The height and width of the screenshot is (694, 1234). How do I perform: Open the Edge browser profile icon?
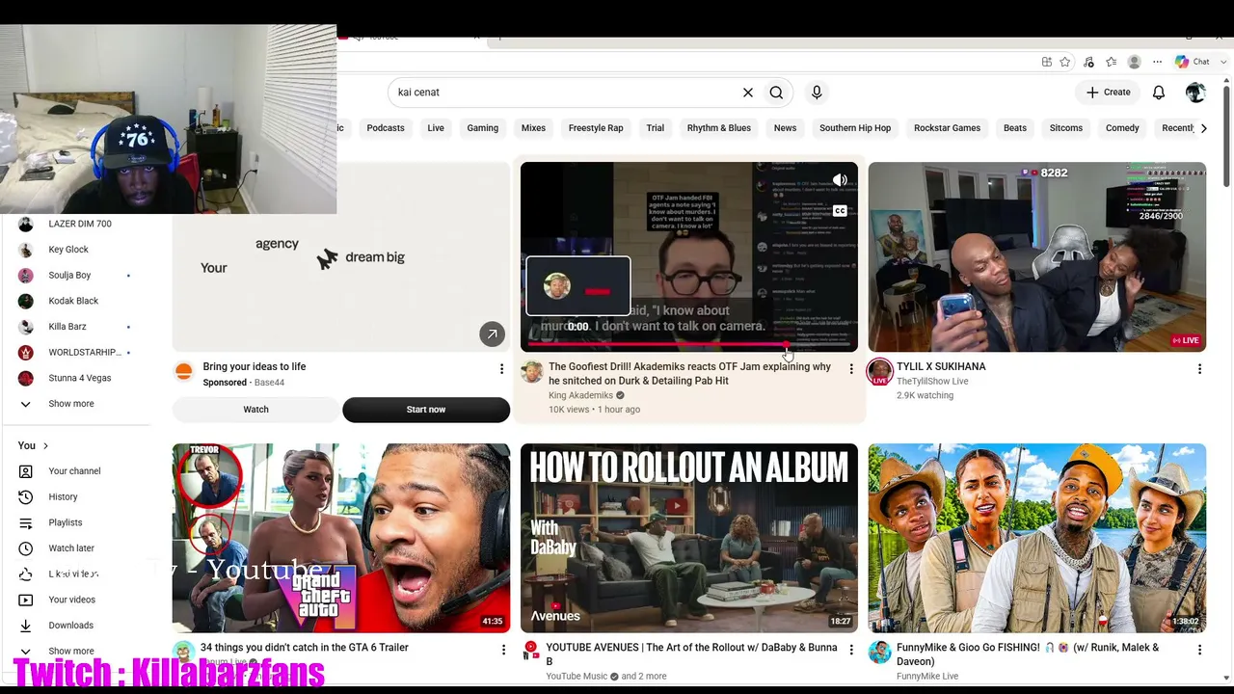[1135, 62]
